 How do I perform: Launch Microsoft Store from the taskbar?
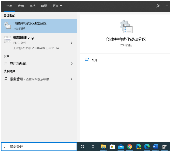(x=112, y=147)
